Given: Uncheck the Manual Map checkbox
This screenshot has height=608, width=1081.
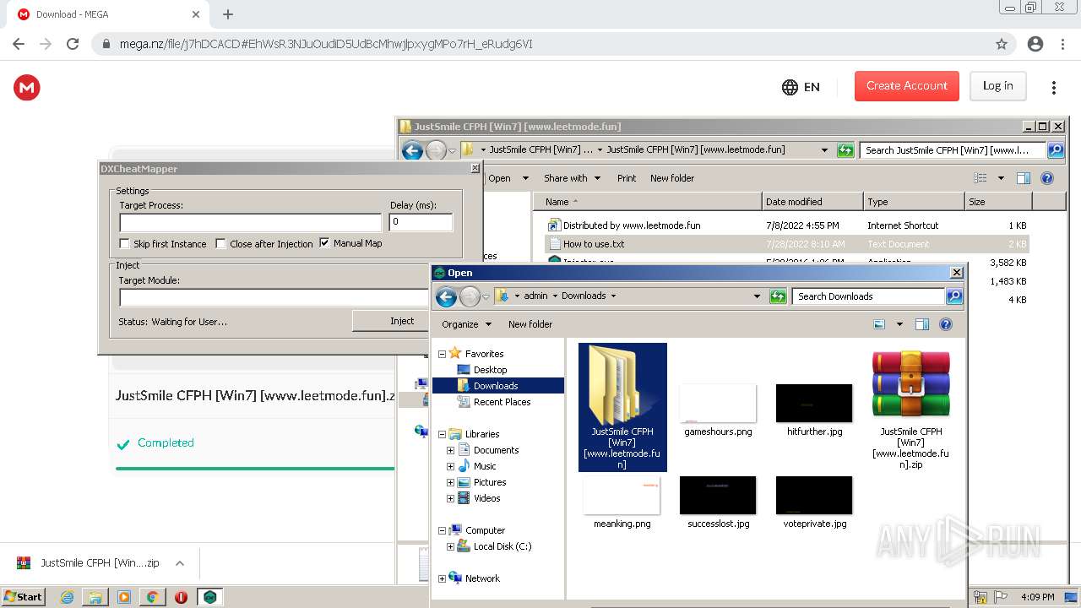Looking at the screenshot, I should click(x=324, y=243).
